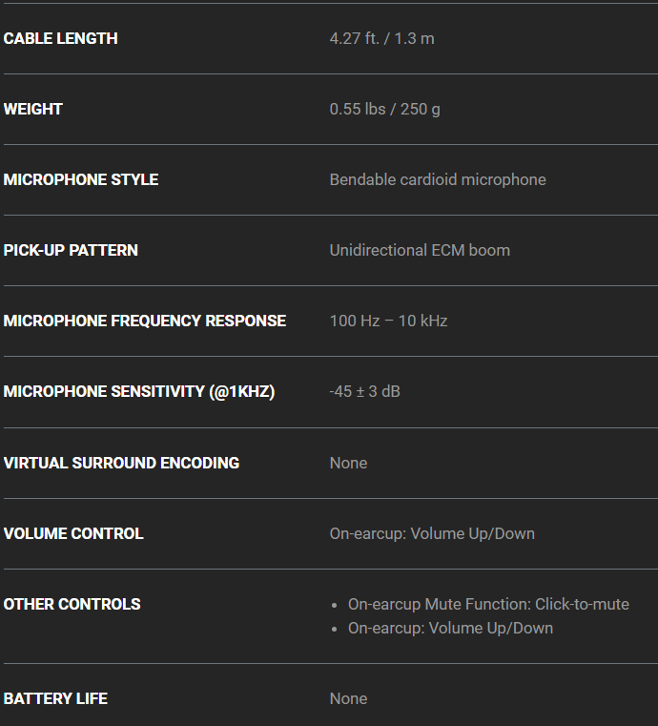This screenshot has width=658, height=726.
Task: Select None value for Battery Life
Action: 348,699
